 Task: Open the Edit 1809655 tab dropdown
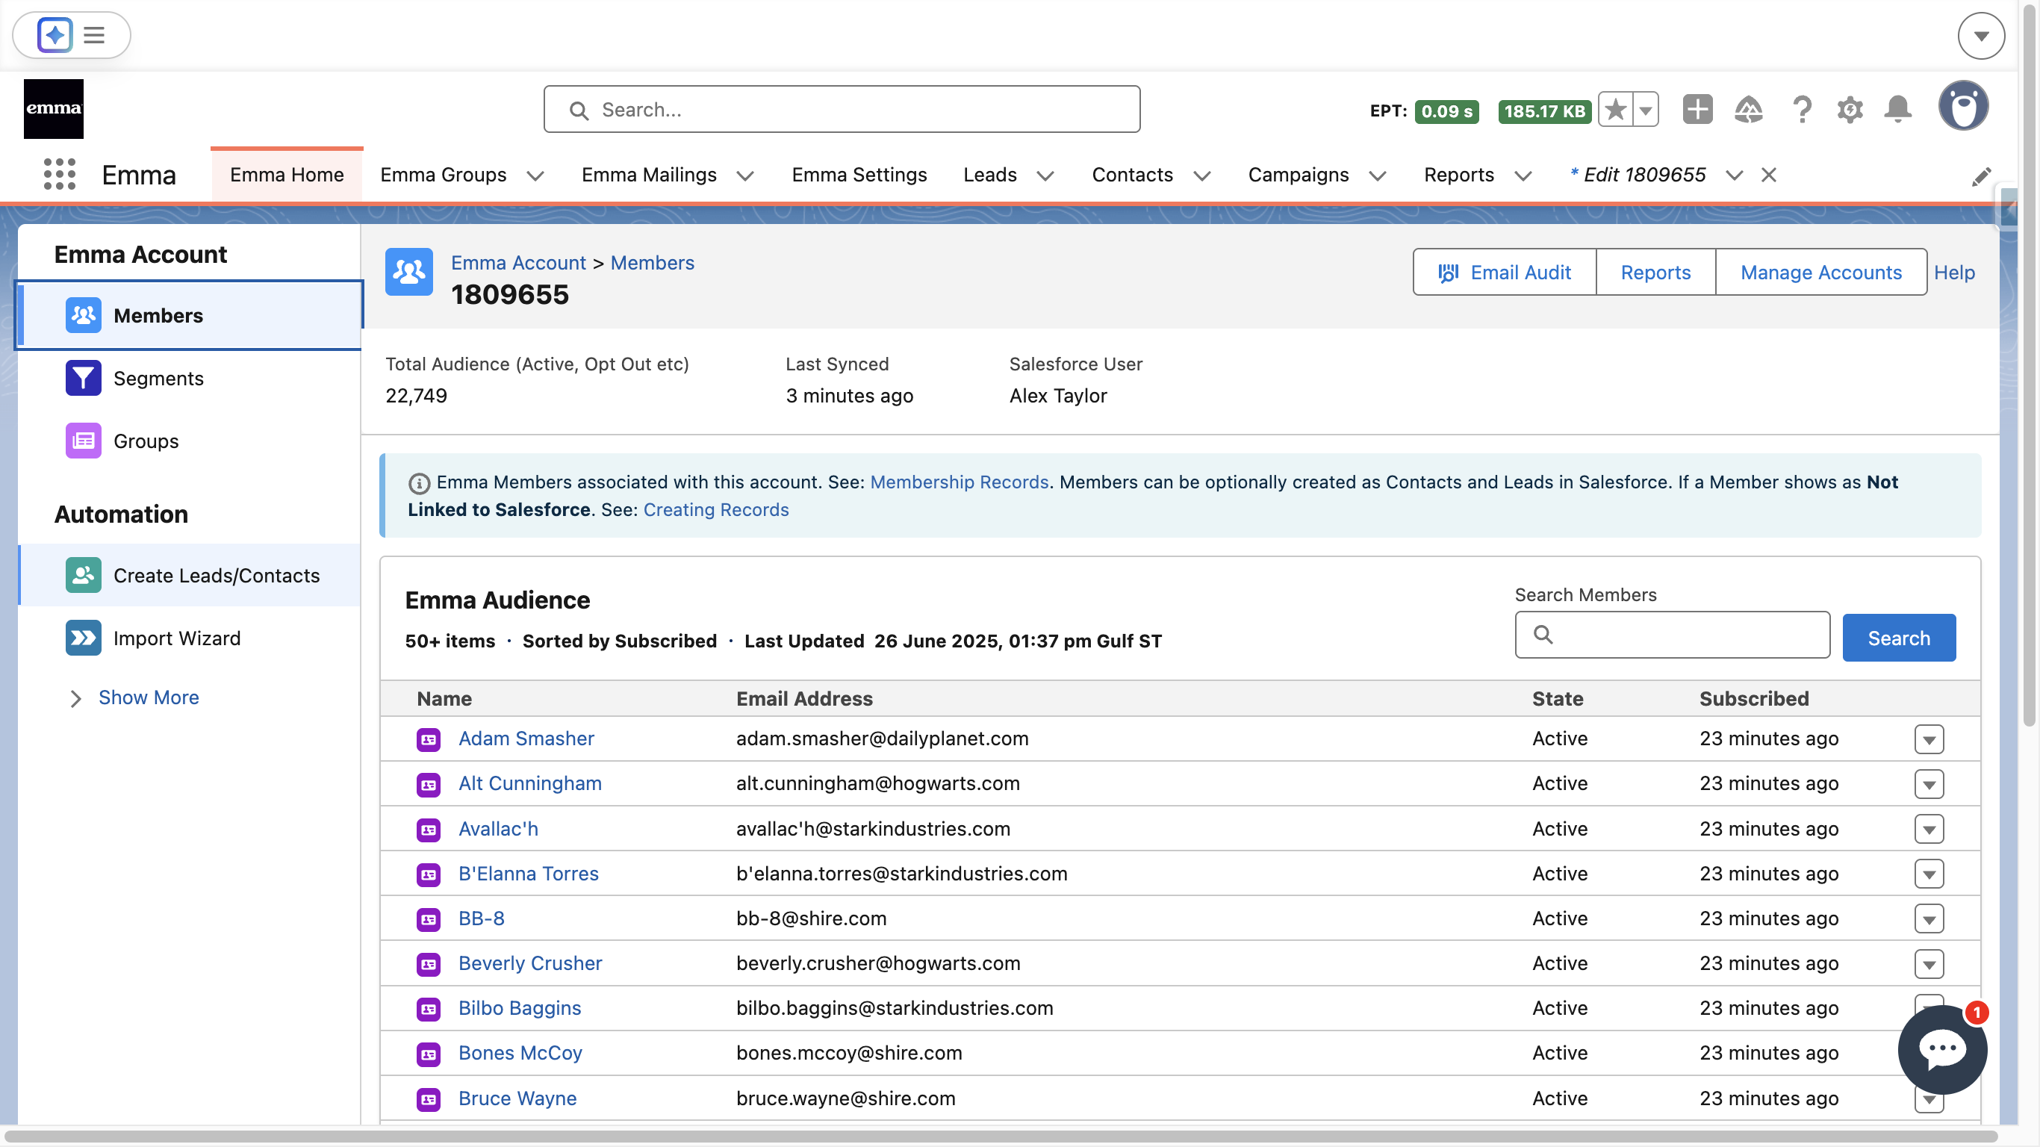[x=1735, y=175]
